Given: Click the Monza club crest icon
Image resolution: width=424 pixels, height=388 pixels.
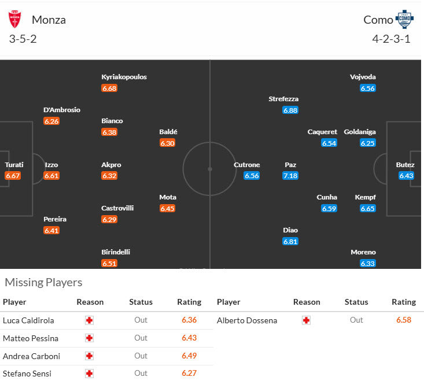Looking at the screenshot, I should (15, 20).
